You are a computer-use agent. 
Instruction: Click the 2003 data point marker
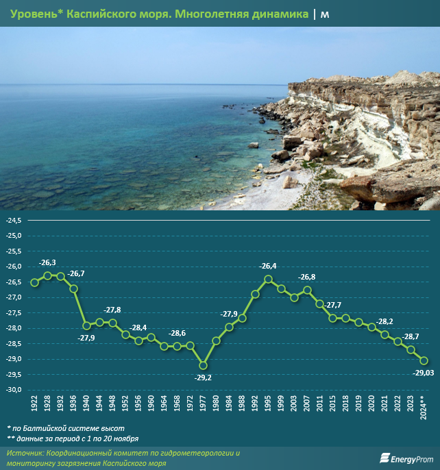(x=294, y=297)
